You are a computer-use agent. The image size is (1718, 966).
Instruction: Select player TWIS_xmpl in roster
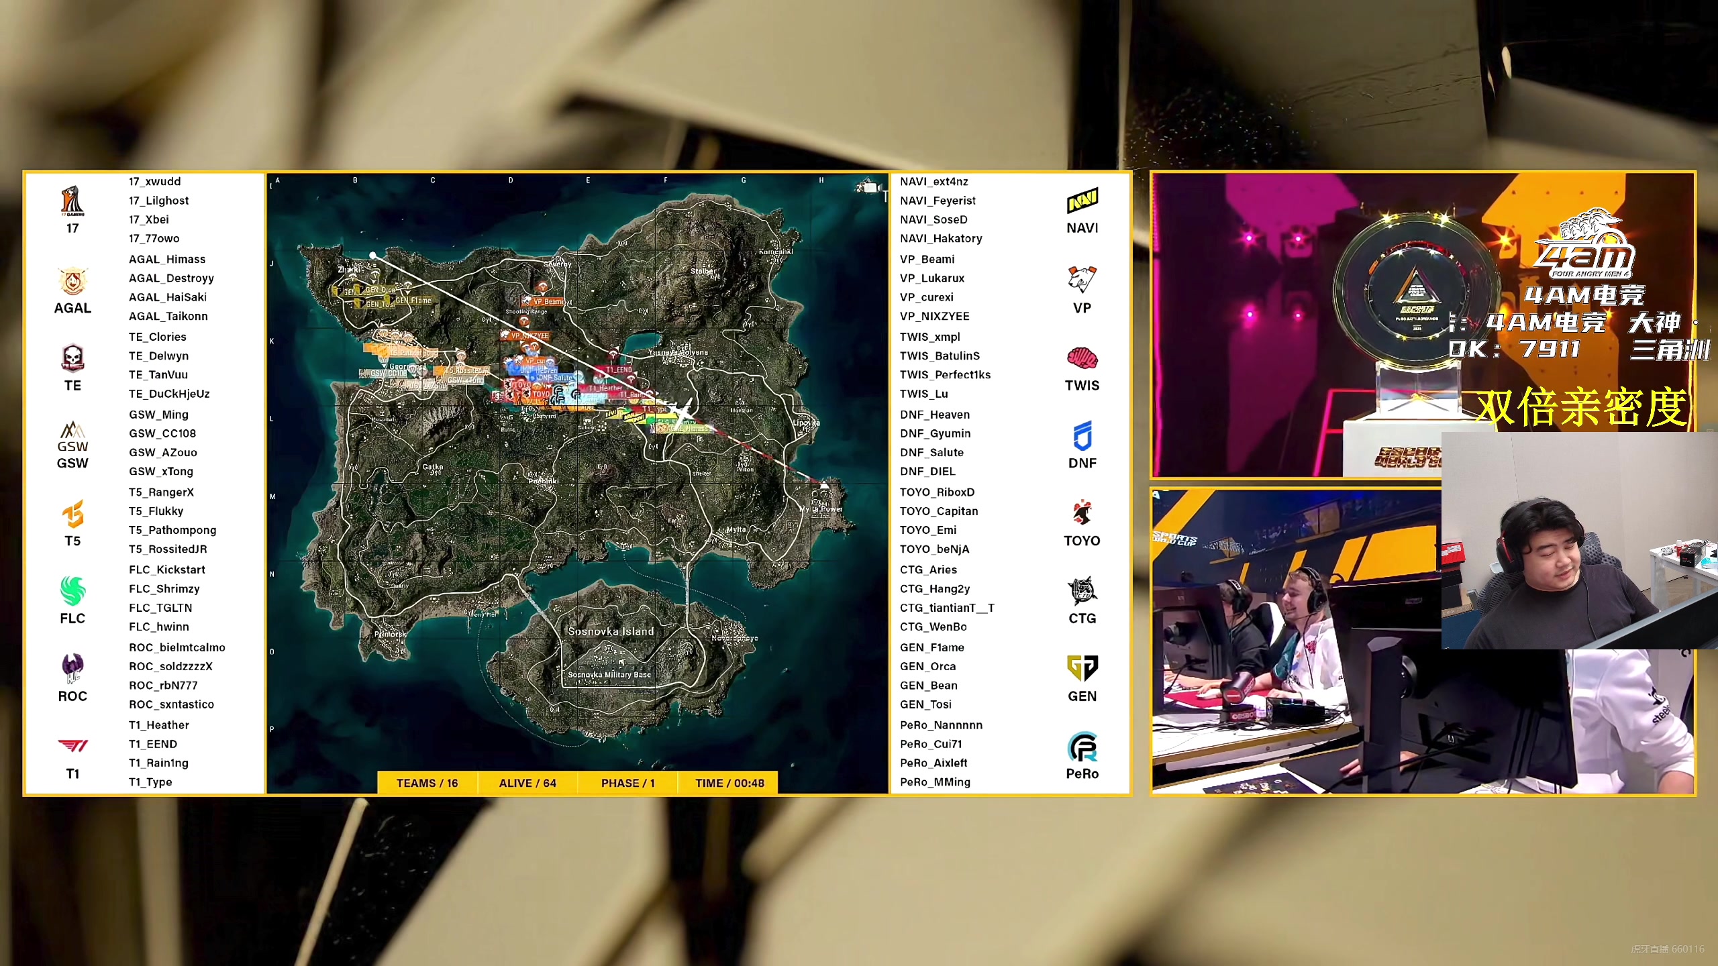coord(929,337)
